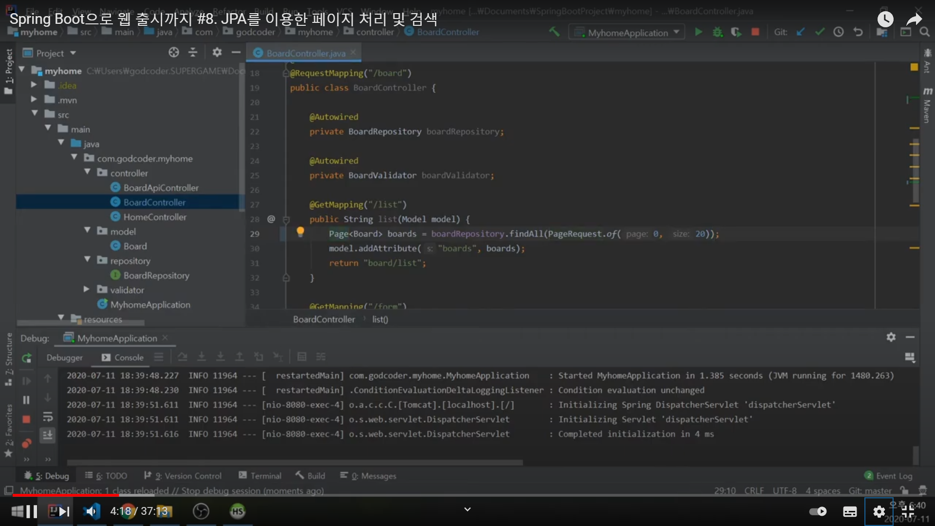The width and height of the screenshot is (935, 526).
Task: Click Git update project arrow icon
Action: pos(801,32)
